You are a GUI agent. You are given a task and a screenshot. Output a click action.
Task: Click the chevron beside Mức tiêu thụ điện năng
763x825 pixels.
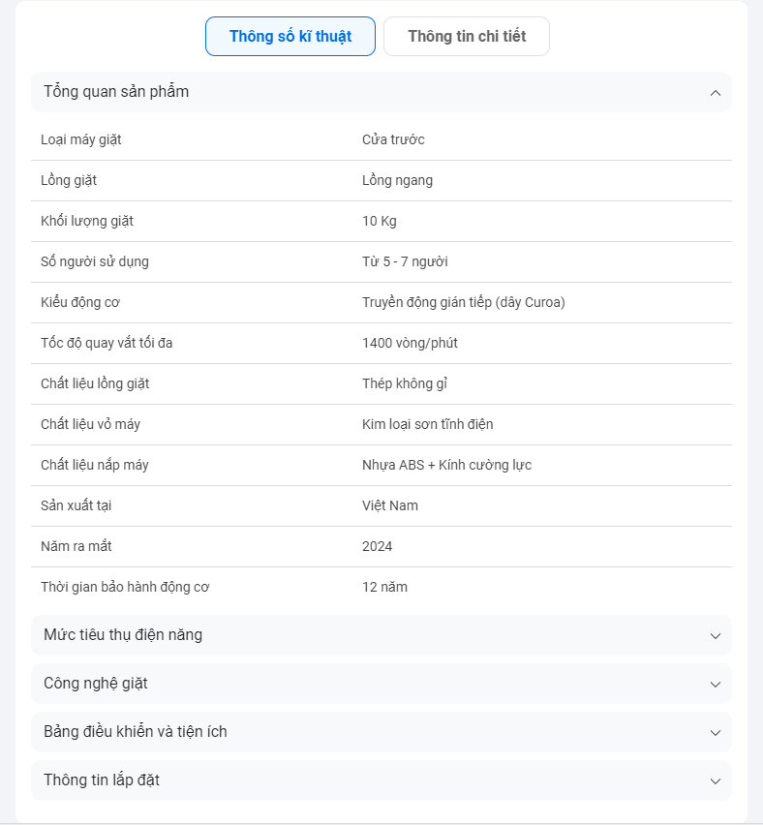(x=716, y=636)
